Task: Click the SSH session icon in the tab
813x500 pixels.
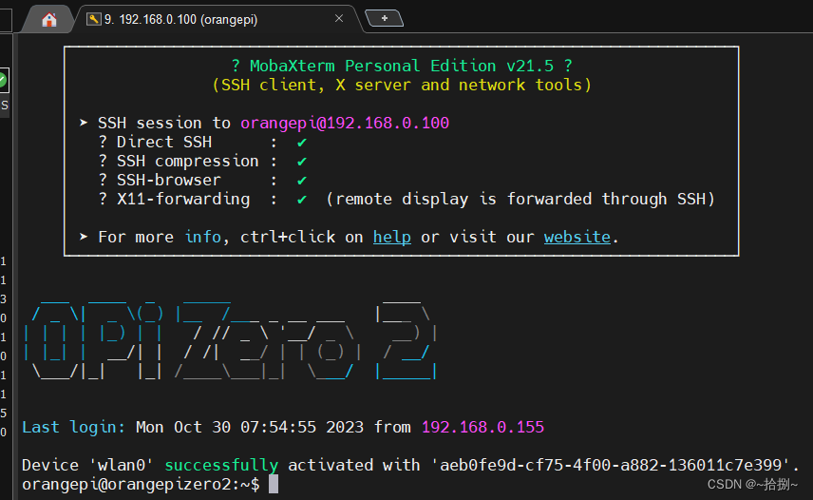Action: (94, 19)
